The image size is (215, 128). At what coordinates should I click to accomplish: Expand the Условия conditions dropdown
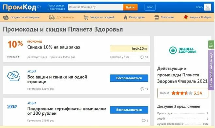[13, 57]
